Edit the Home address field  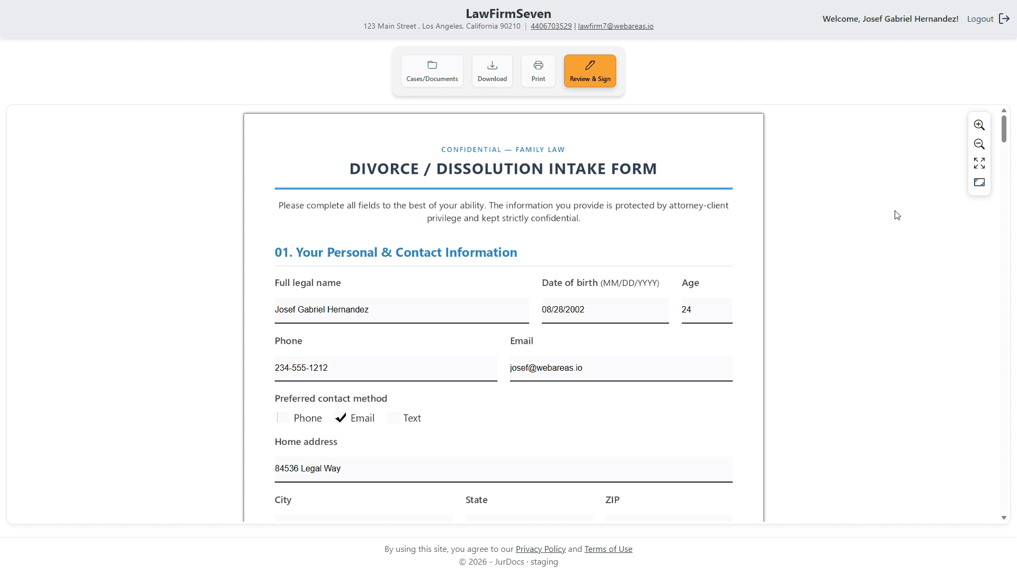point(503,469)
